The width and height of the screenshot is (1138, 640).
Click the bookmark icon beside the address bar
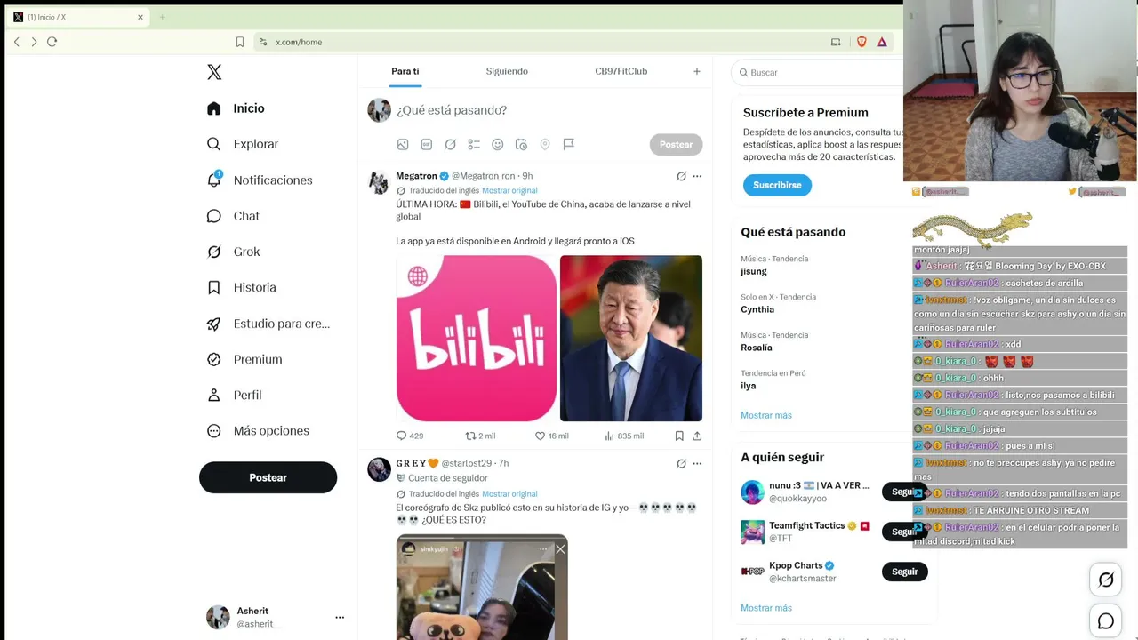(x=240, y=42)
